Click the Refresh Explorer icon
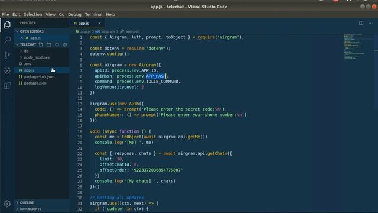378x213 pixels. 57,44
